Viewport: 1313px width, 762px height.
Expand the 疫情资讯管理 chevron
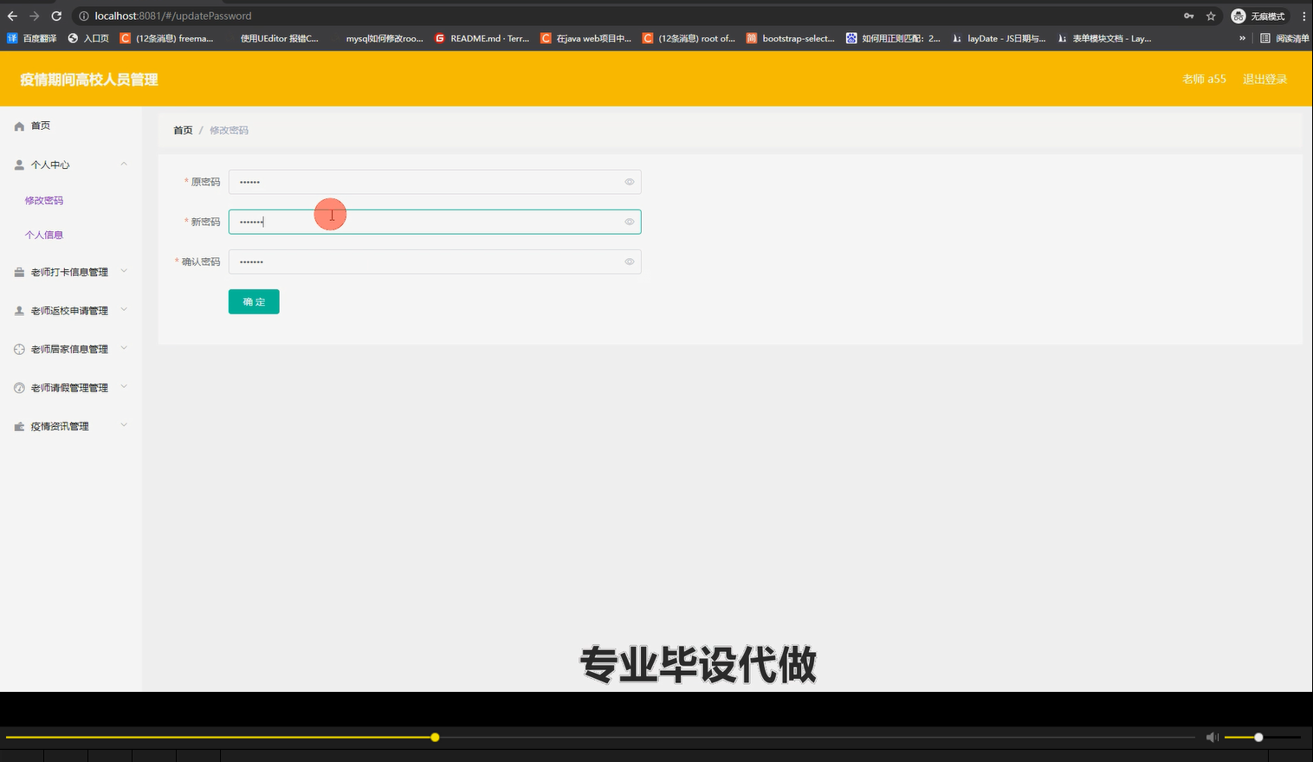(x=124, y=425)
